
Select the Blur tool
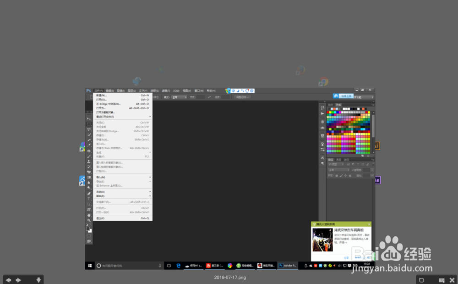[x=89, y=183]
